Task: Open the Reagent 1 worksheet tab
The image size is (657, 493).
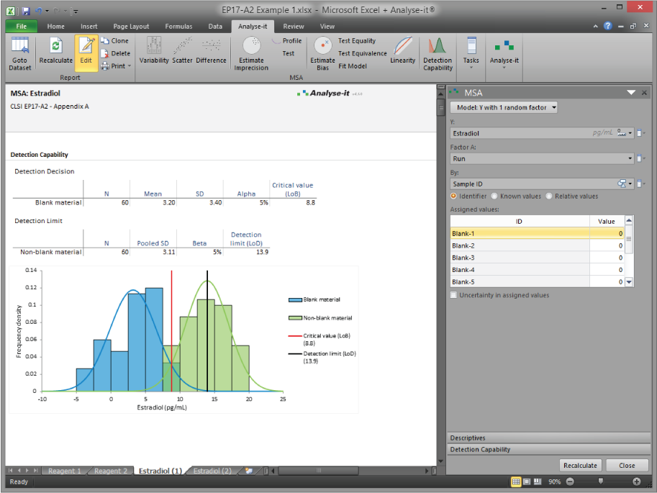Action: click(64, 471)
